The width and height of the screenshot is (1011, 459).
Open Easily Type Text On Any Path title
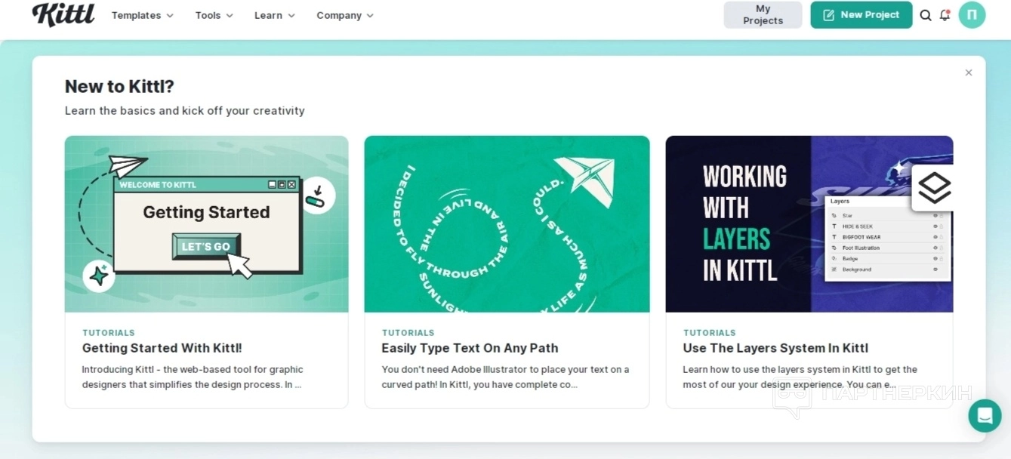pyautogui.click(x=470, y=348)
